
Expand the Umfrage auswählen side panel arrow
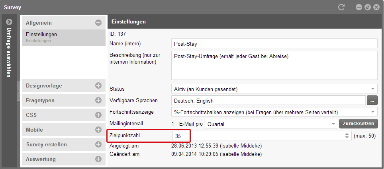tap(9, 22)
